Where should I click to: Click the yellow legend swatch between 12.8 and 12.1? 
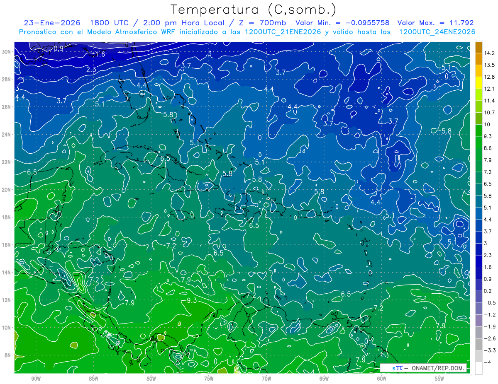click(x=478, y=83)
